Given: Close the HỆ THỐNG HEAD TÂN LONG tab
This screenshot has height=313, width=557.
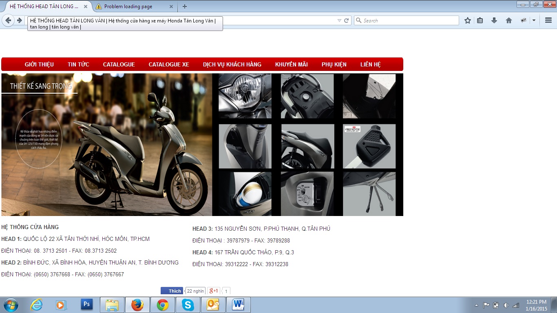Looking at the screenshot, I should tap(85, 7).
